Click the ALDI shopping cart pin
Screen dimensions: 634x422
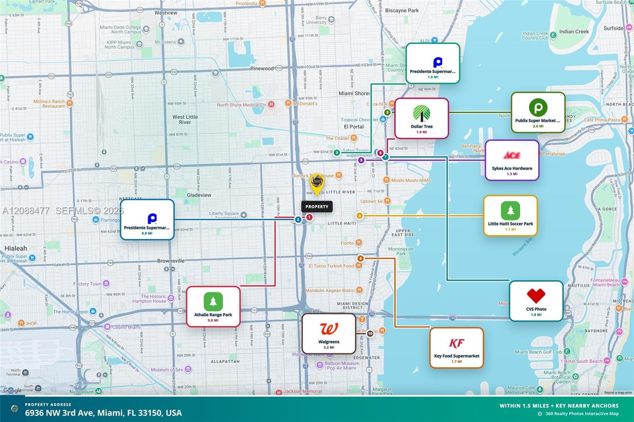[434, 40]
